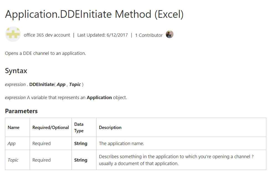Screen dimensions: 270x173
Task: Click the bold Application object word
Action: [x=99, y=98]
